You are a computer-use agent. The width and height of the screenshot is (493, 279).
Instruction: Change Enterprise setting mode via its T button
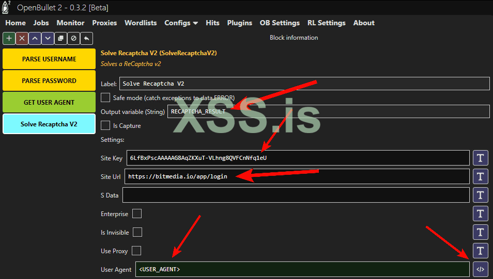pyautogui.click(x=481, y=214)
